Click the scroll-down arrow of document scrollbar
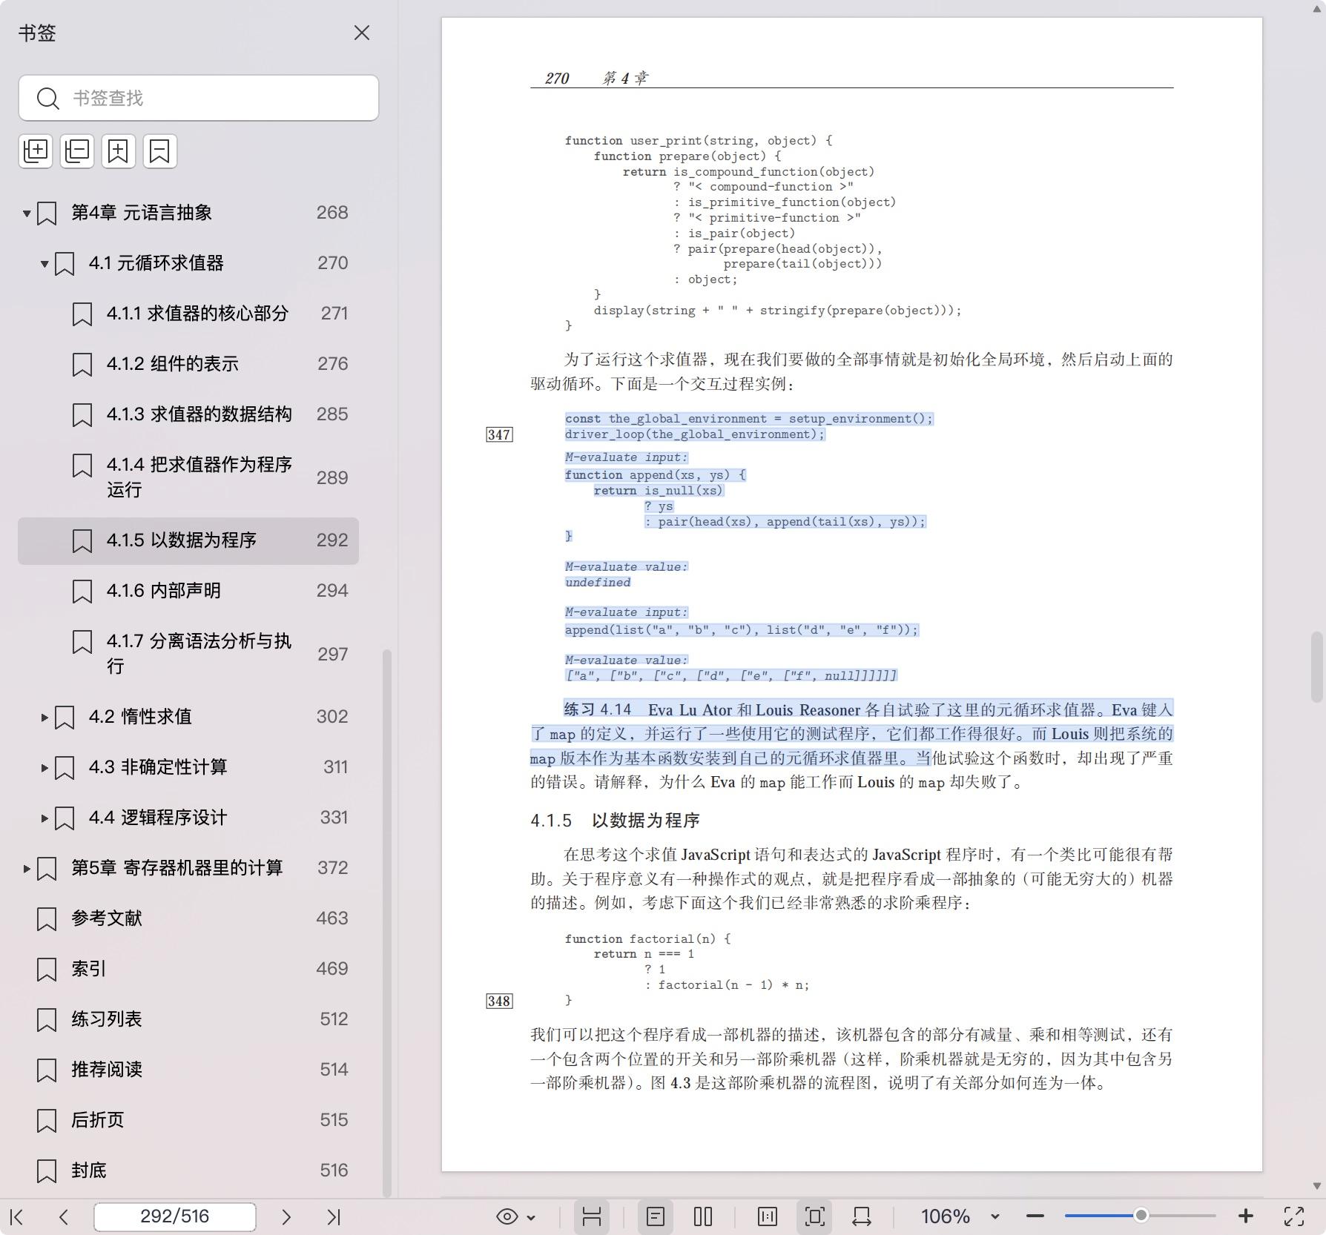 click(1316, 1186)
